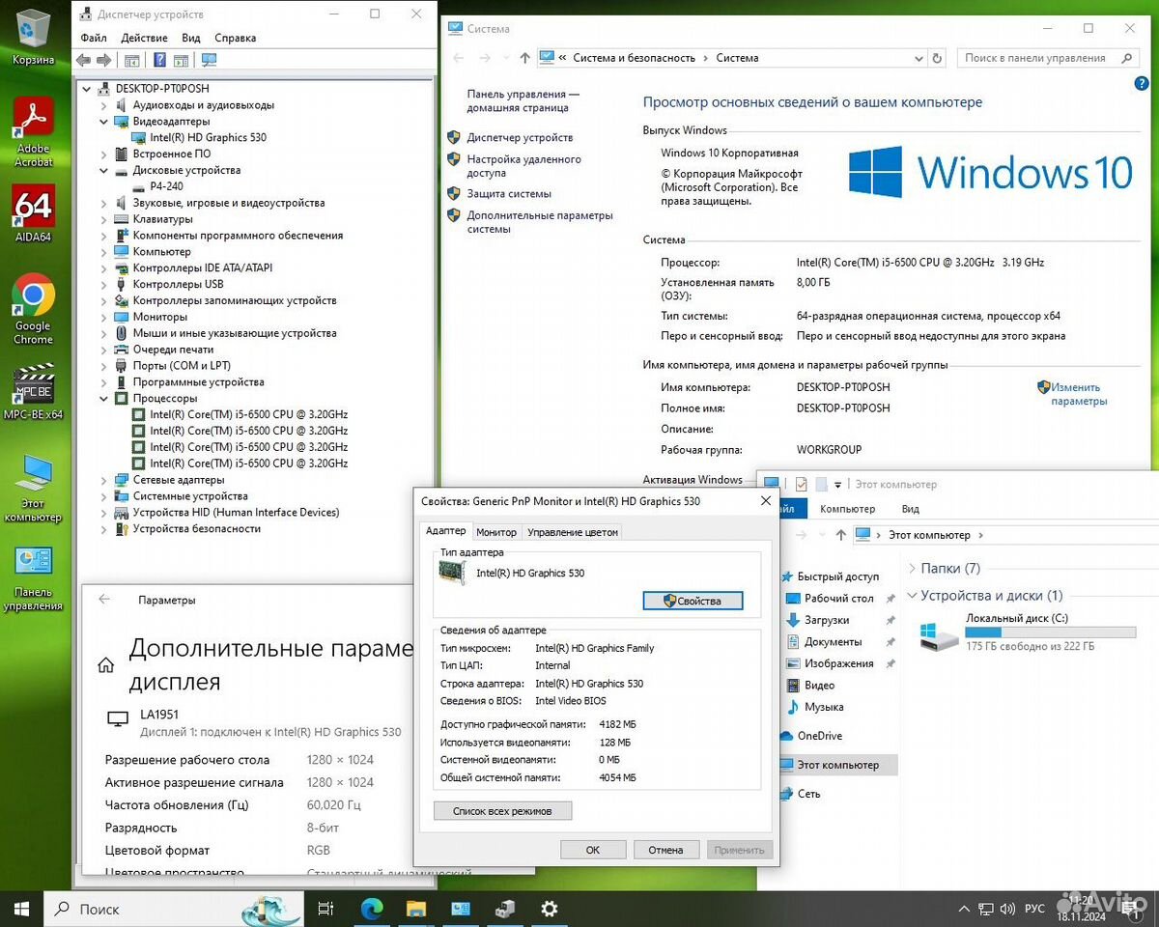Collapse the Процессоры tree node
This screenshot has width=1159, height=927.
(104, 398)
